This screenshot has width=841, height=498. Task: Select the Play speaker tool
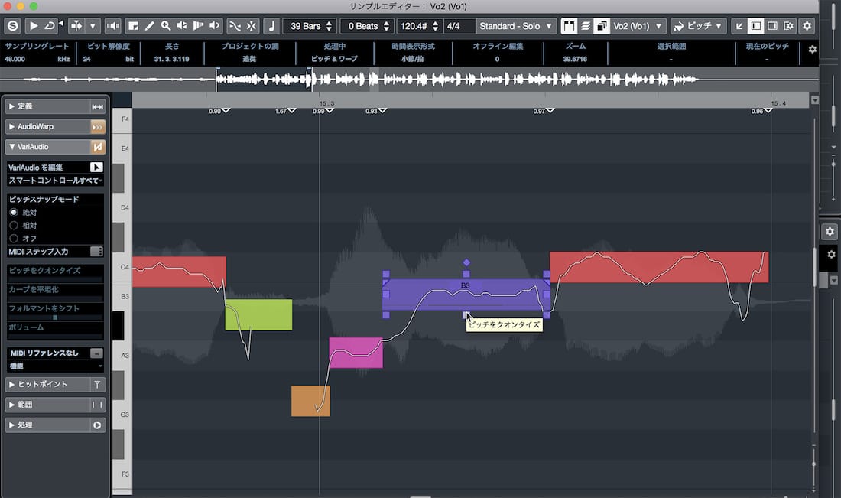pos(182,26)
